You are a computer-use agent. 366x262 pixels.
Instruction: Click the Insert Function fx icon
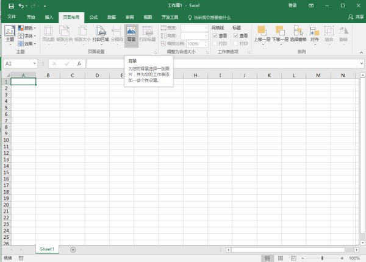79,63
